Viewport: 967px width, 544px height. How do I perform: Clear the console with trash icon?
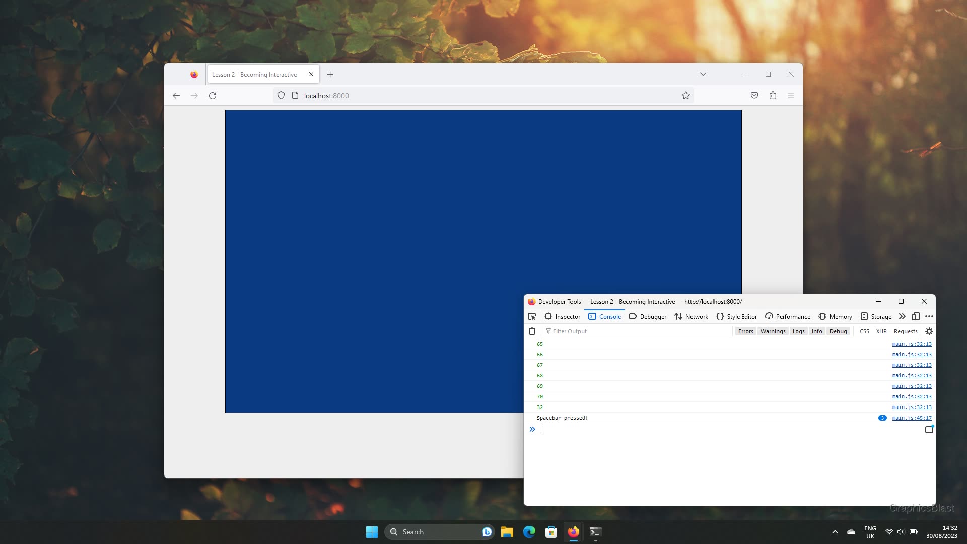pos(532,331)
